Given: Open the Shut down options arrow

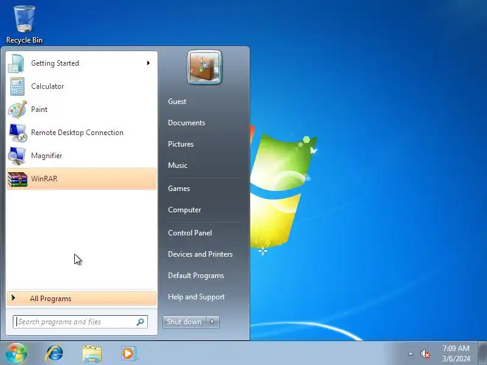Looking at the screenshot, I should pos(212,322).
